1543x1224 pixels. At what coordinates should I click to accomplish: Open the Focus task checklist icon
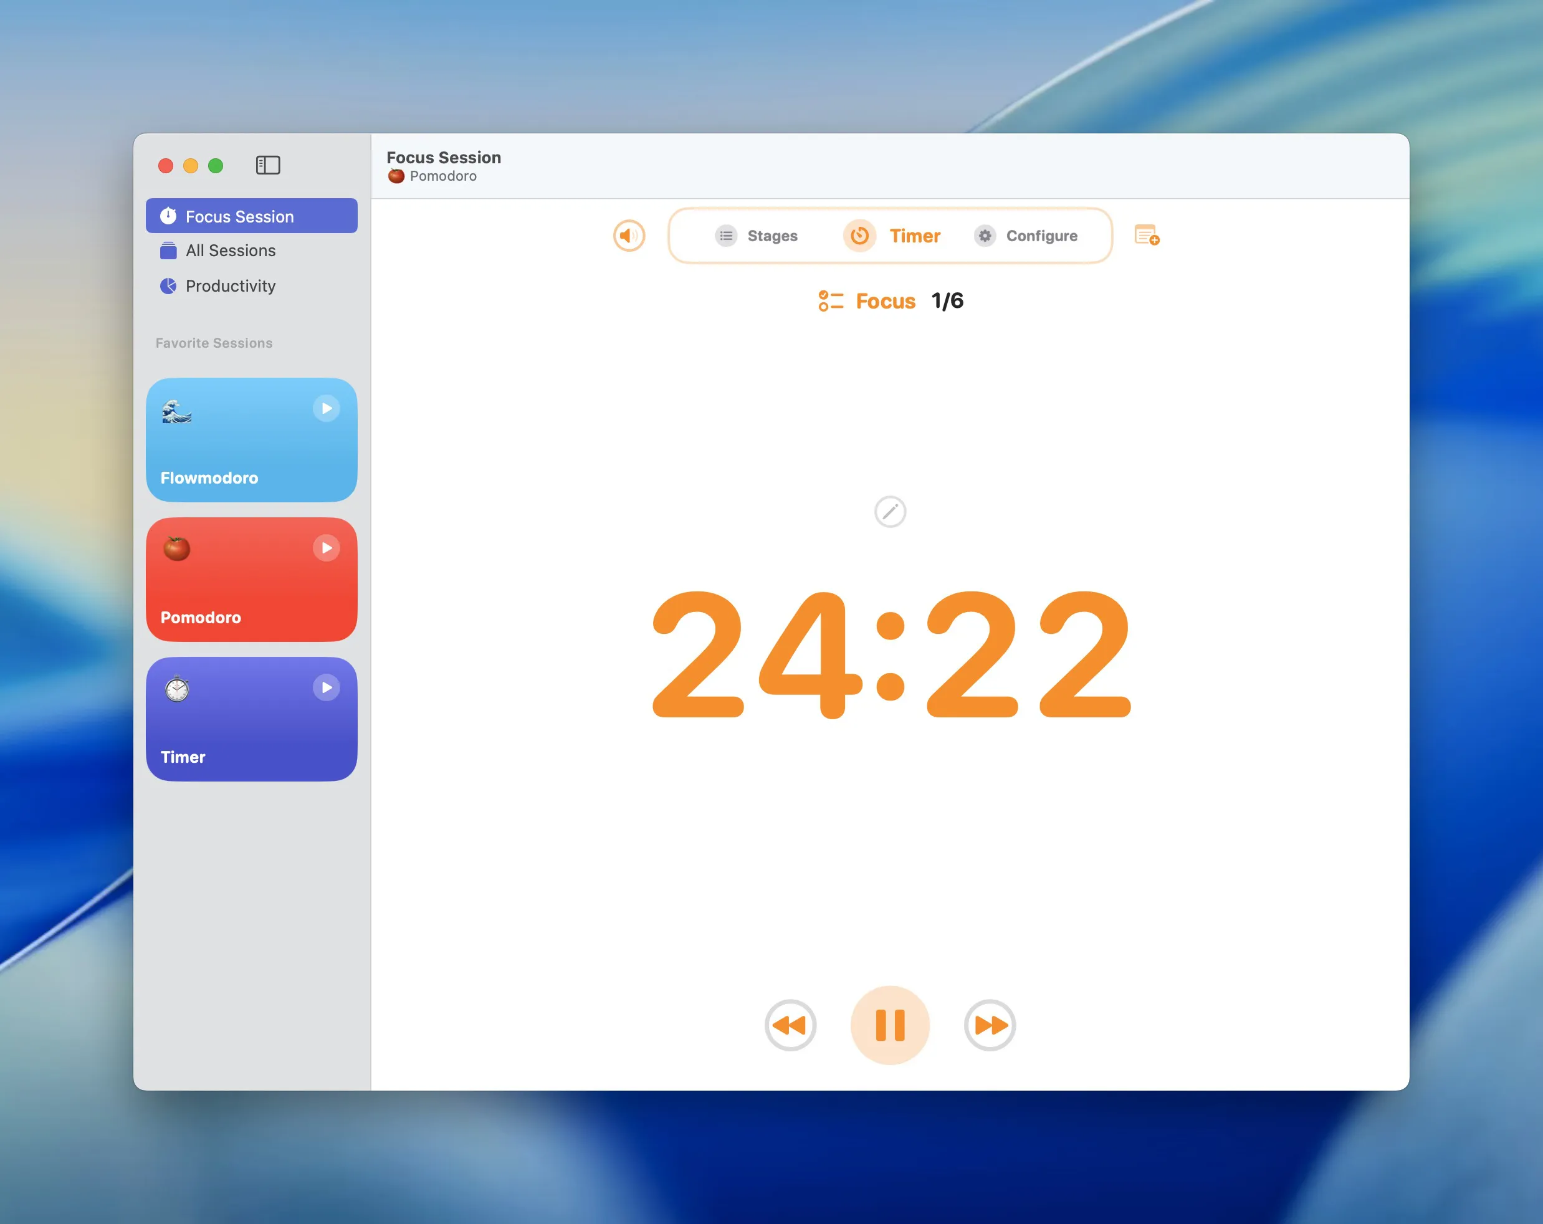830,300
